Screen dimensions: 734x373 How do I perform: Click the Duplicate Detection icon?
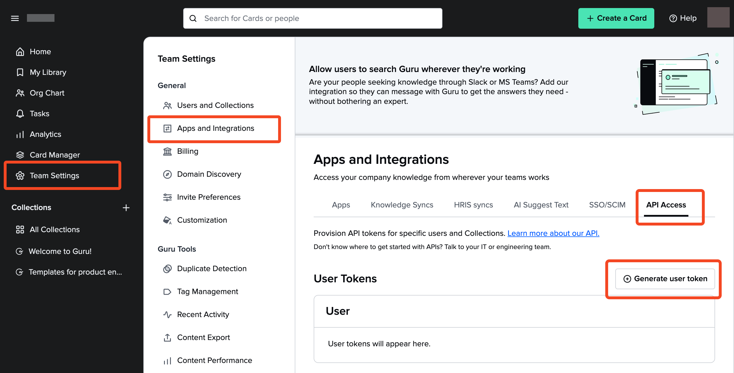(x=167, y=269)
